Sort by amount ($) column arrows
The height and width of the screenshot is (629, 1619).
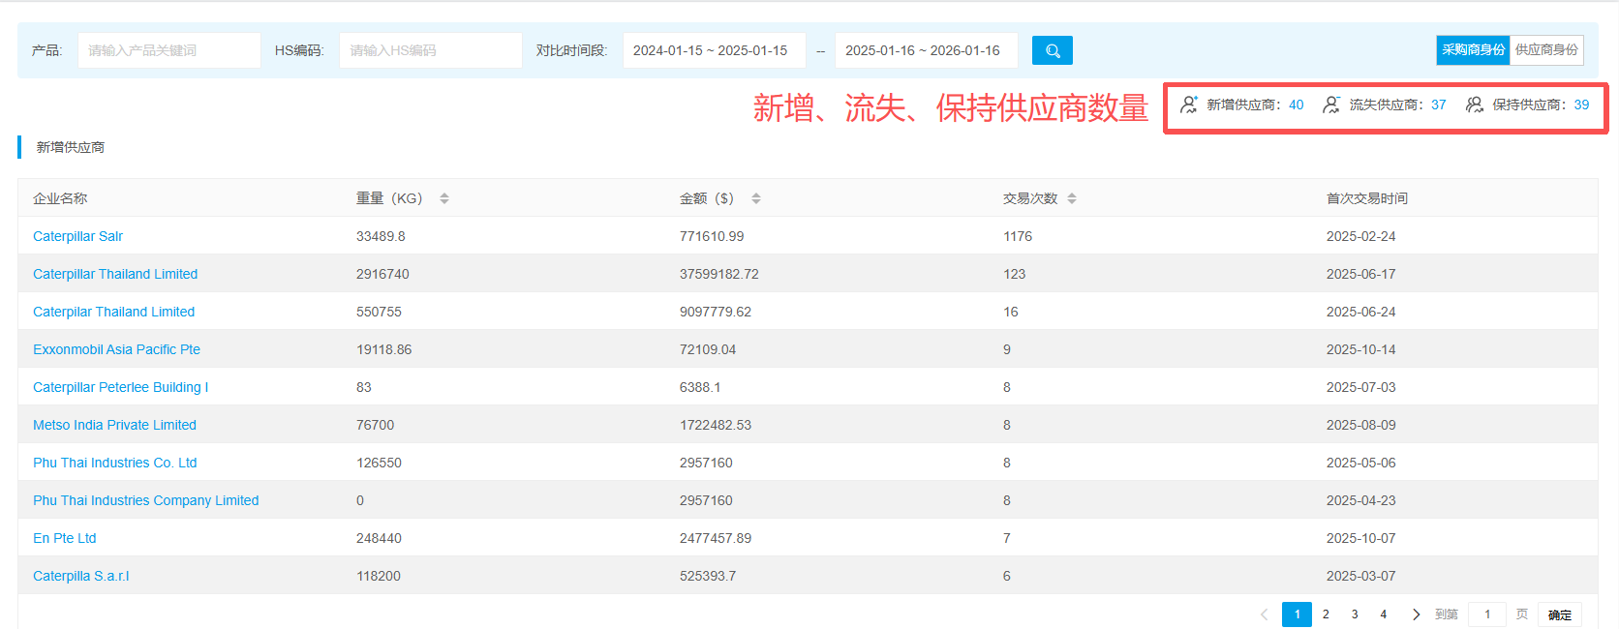click(756, 198)
